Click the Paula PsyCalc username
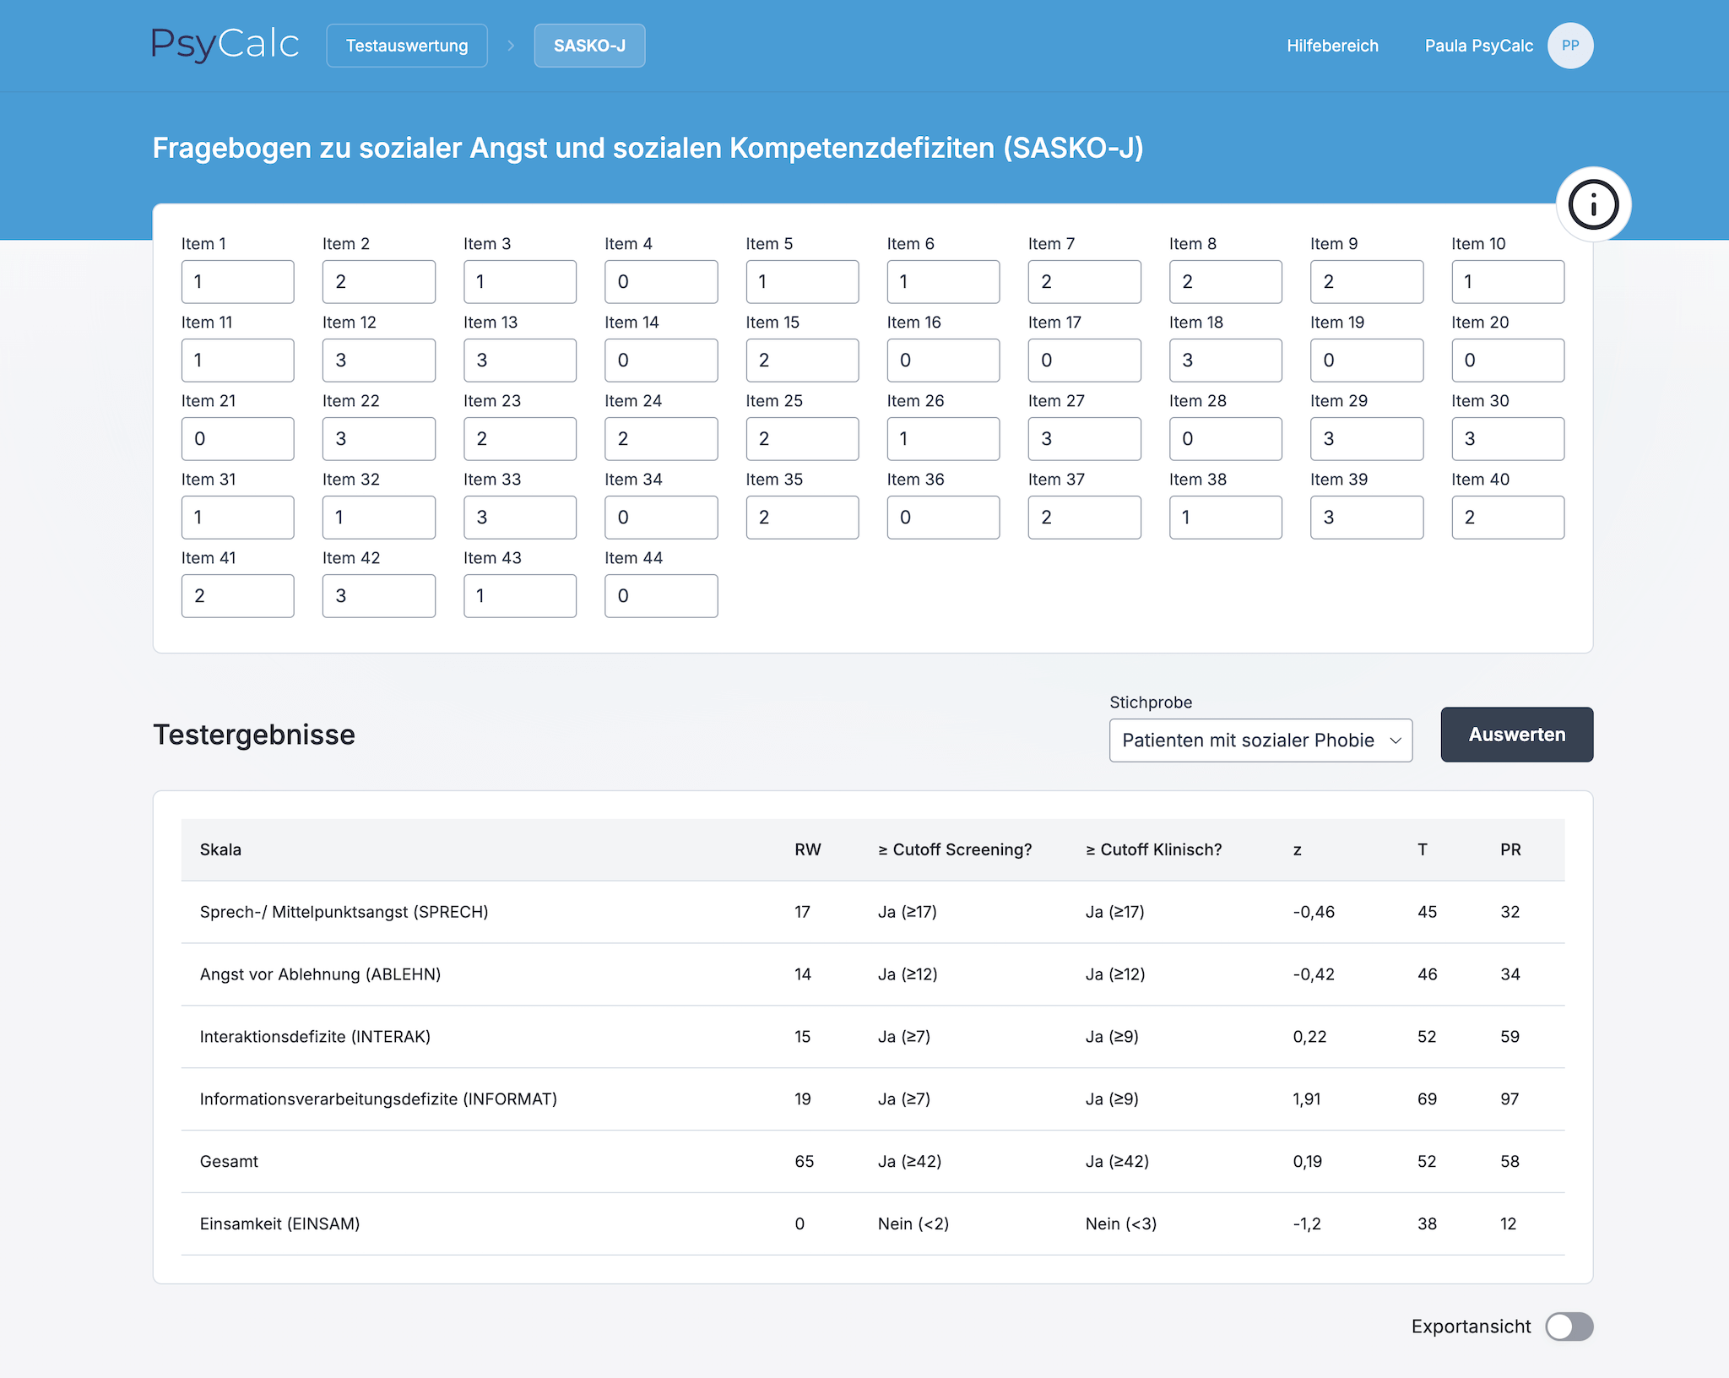This screenshot has height=1378, width=1729. click(1478, 46)
